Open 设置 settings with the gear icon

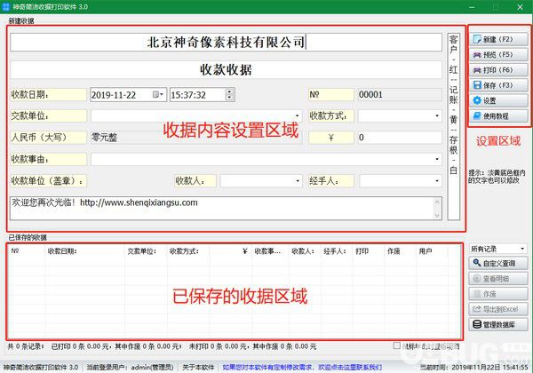pos(498,100)
